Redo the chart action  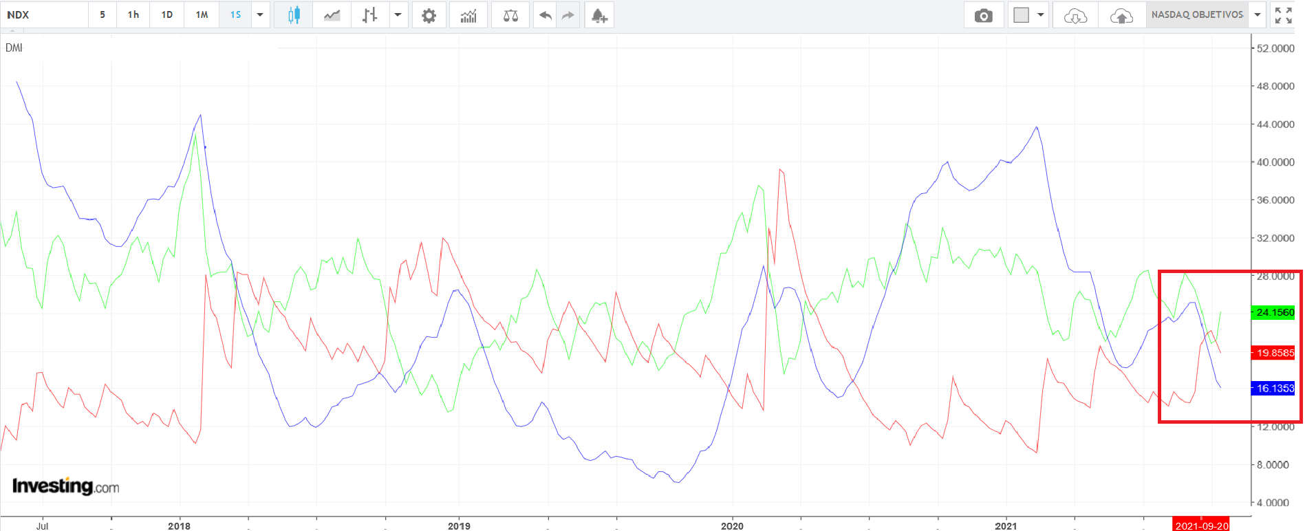(x=568, y=15)
